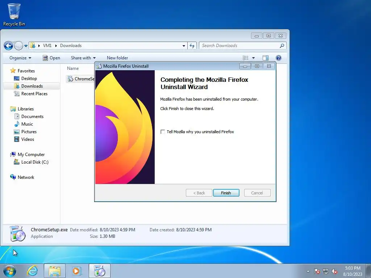Image resolution: width=371 pixels, height=278 pixels.
Task: Open the Recycle Bin desktop icon
Action: tap(14, 14)
